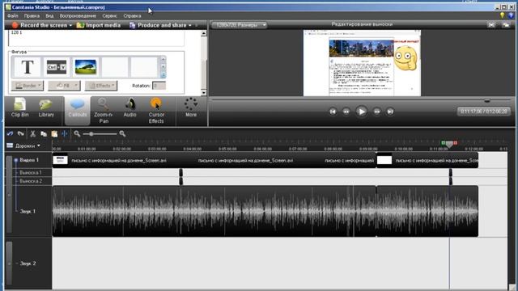The height and width of the screenshot is (291, 518).
Task: Fast forward the preview playback
Action: [376, 112]
